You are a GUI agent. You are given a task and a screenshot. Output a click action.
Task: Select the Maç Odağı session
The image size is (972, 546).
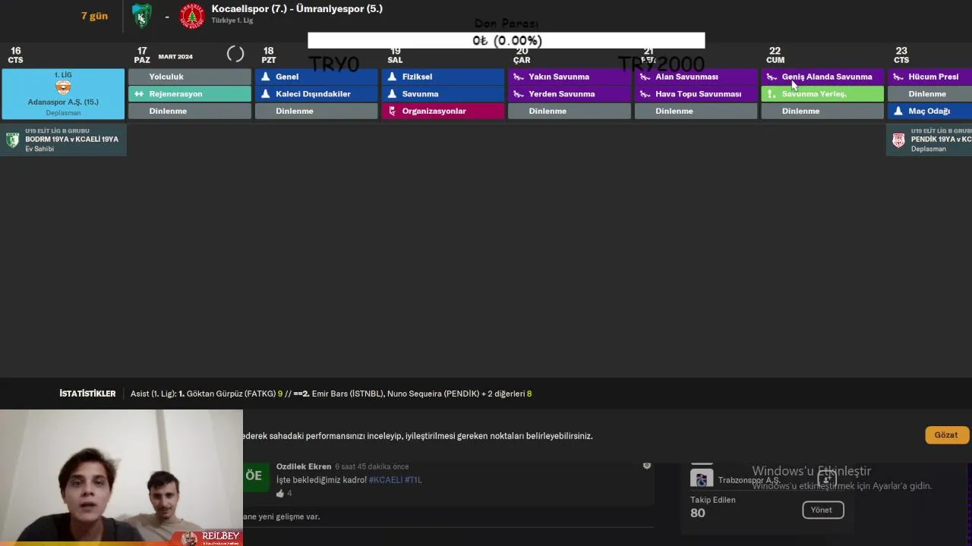(930, 111)
